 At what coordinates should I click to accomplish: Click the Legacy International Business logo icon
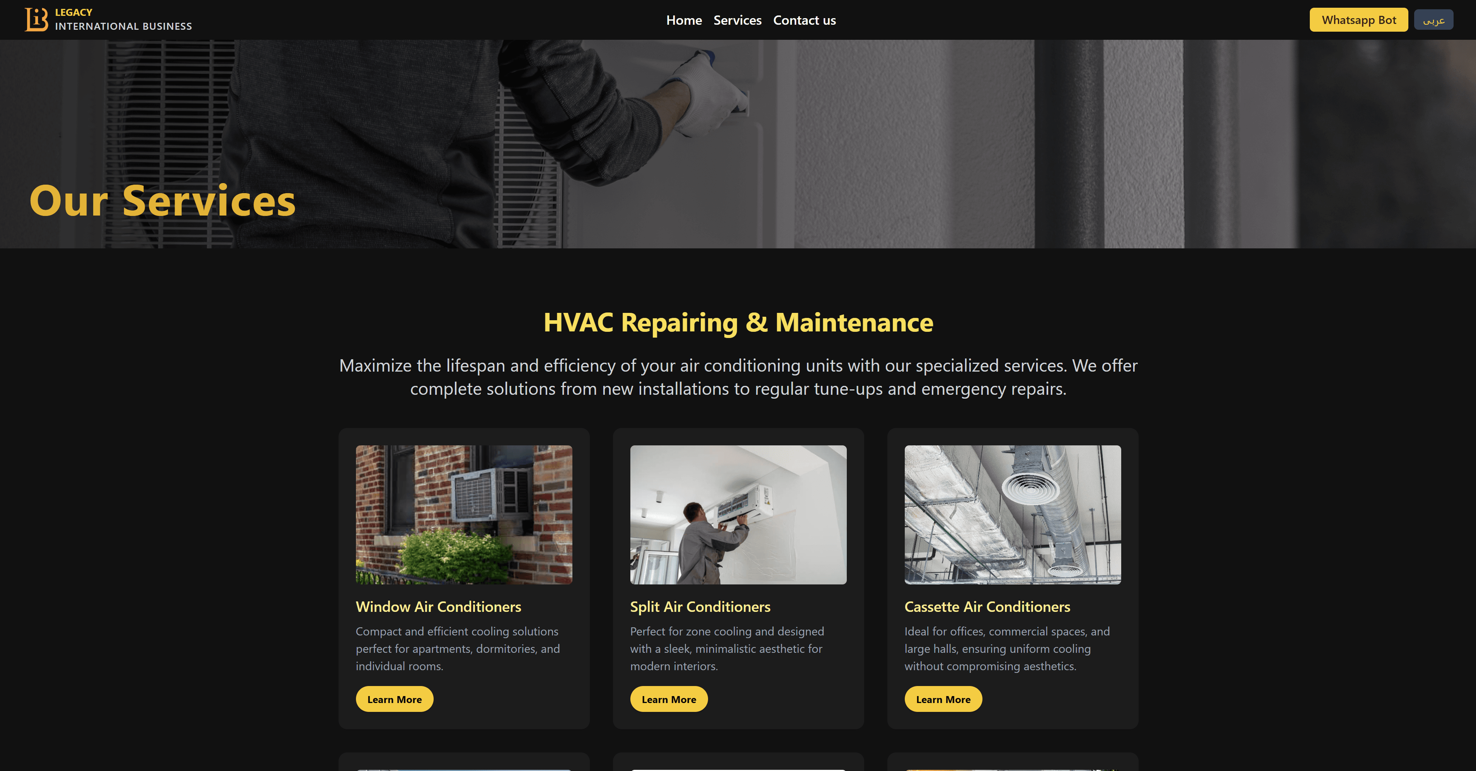click(37, 19)
